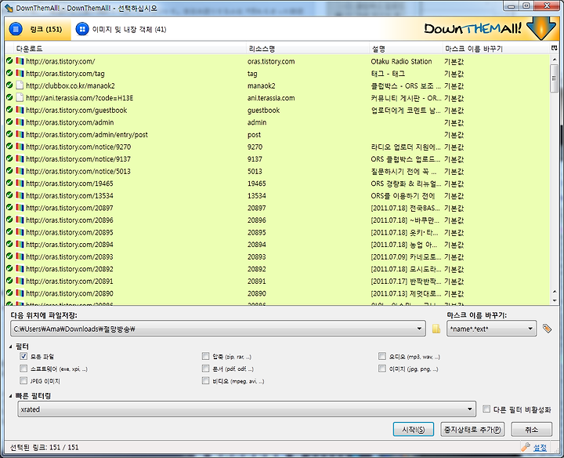Toggle green check for oras.tistory.com/tag row
This screenshot has height=458, width=564.
click(x=9, y=73)
